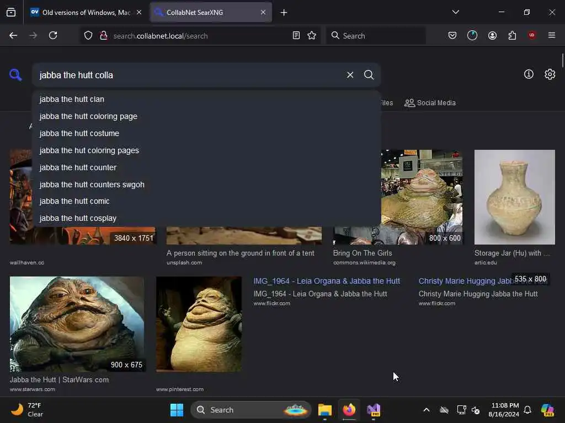Open the weather widget showing 72°F Clear
The width and height of the screenshot is (565, 423).
[x=27, y=410]
